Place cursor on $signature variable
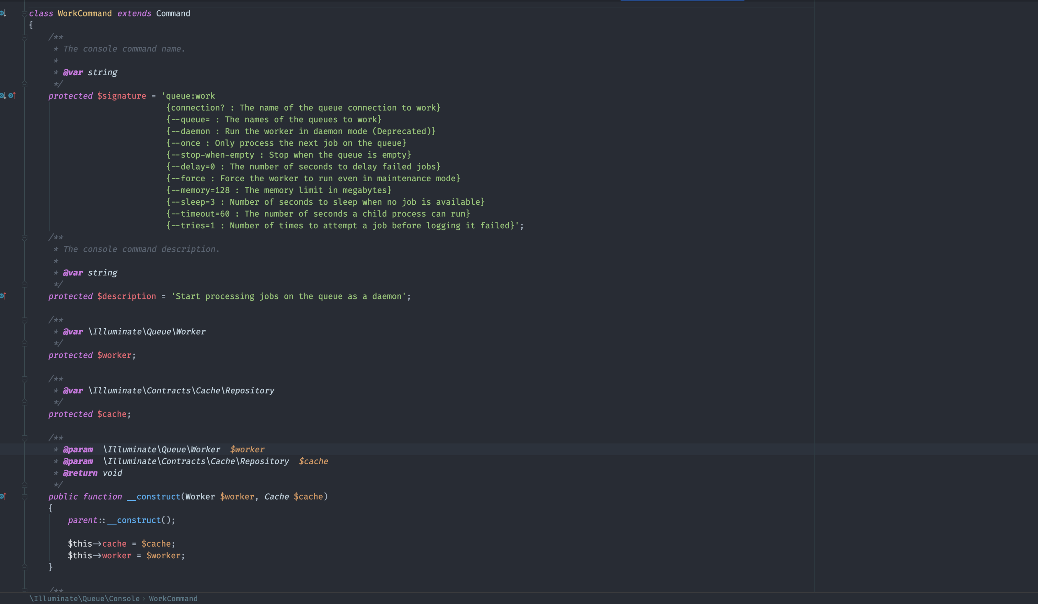This screenshot has height=604, width=1038. [122, 96]
